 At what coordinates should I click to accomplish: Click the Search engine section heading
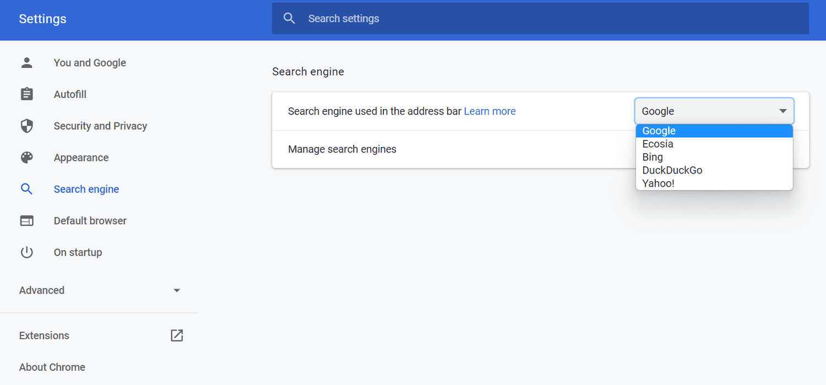click(x=308, y=72)
